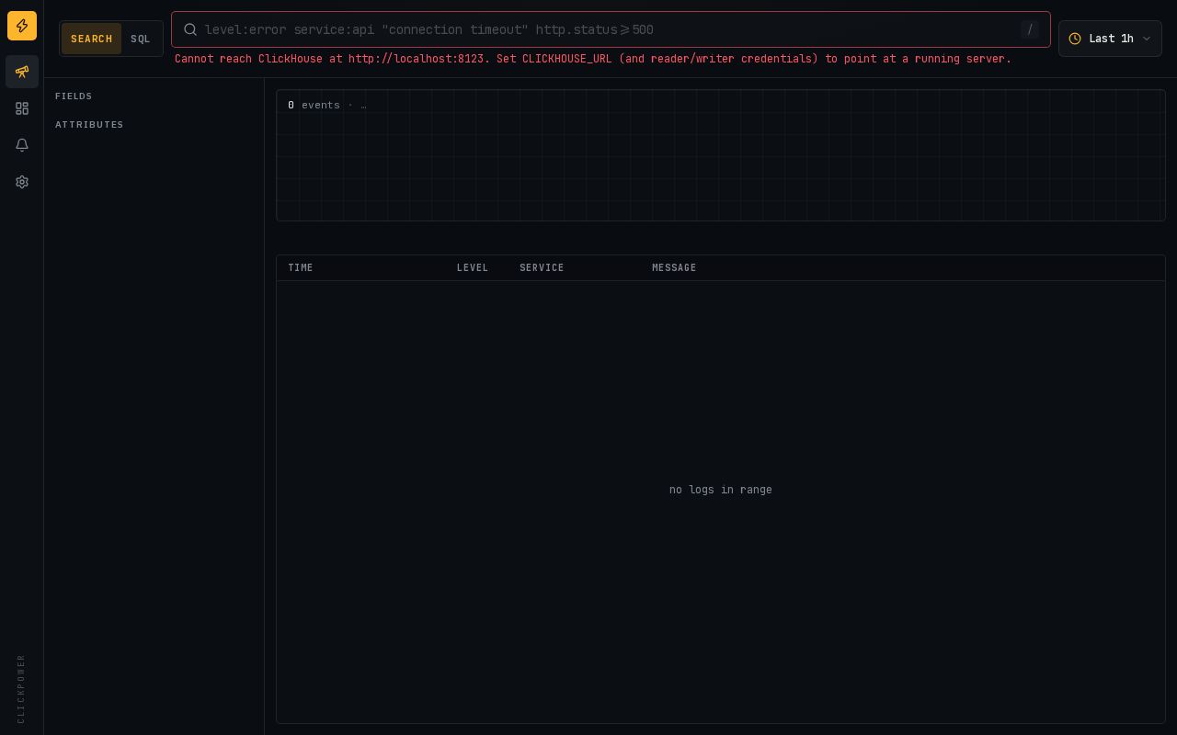1177x735 pixels.
Task: Open the Last 1h time range dropdown
Action: point(1110,39)
